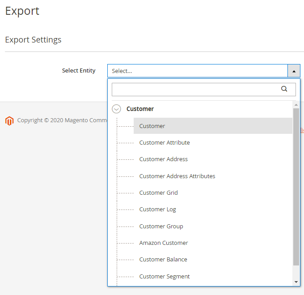Click the scrollbar up arrow

click(296, 105)
